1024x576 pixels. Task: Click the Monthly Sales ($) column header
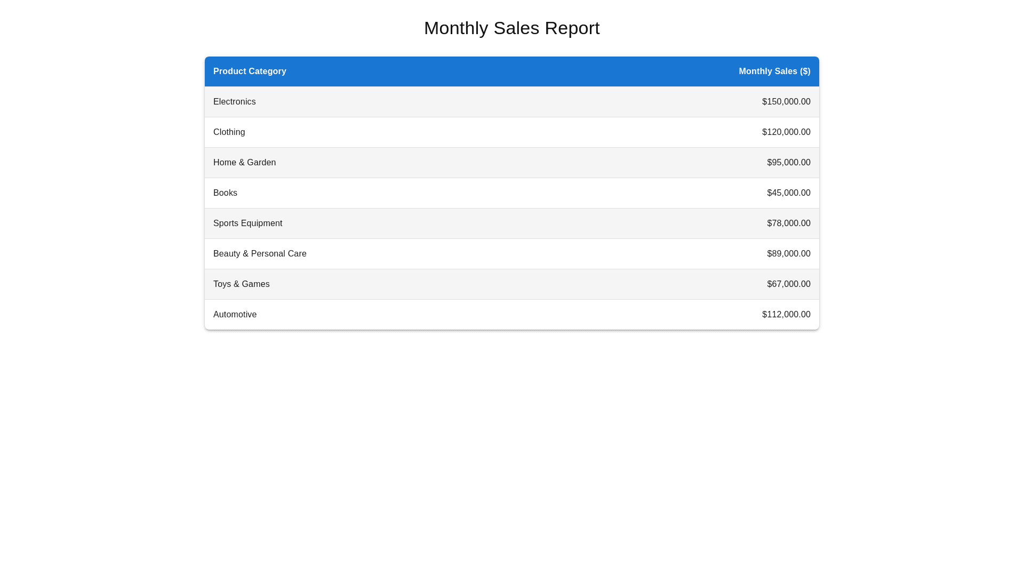(774, 71)
